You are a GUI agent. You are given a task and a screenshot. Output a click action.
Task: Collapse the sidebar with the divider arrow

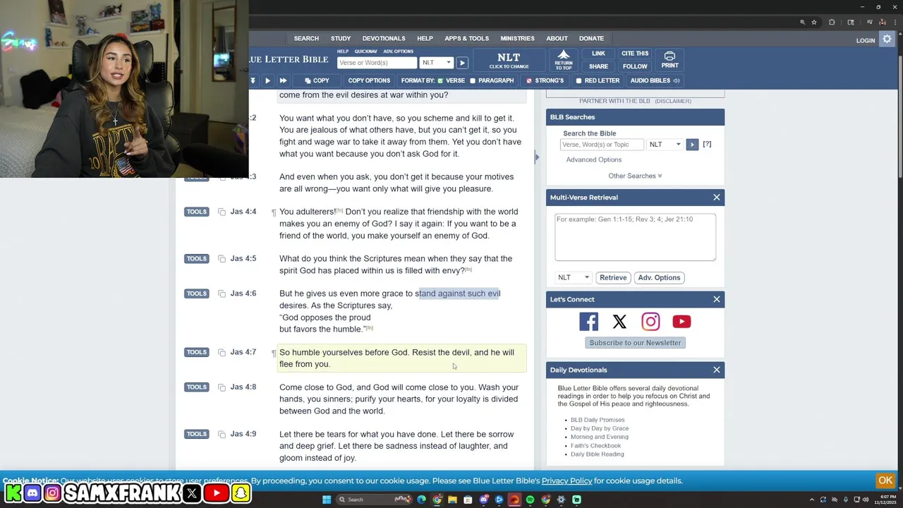(x=536, y=157)
